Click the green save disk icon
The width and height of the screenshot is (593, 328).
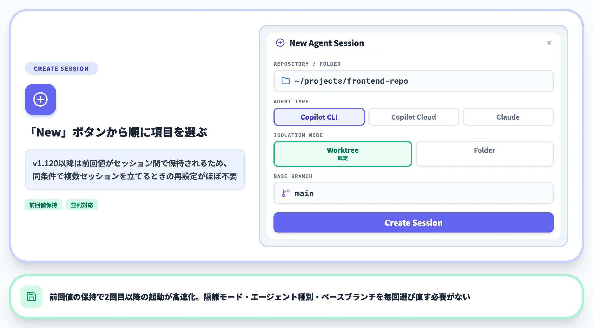(x=31, y=297)
